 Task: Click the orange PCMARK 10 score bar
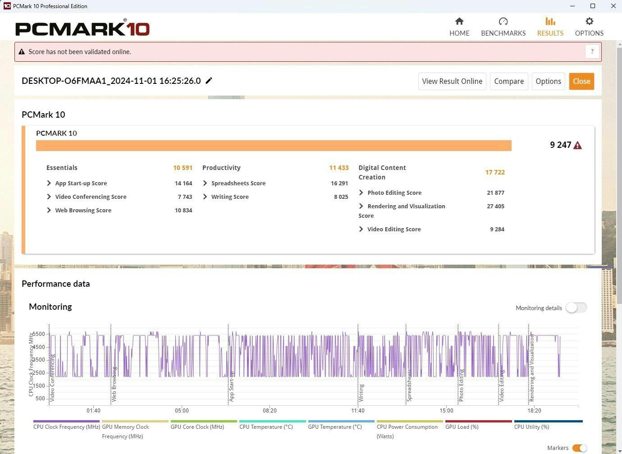click(x=274, y=146)
